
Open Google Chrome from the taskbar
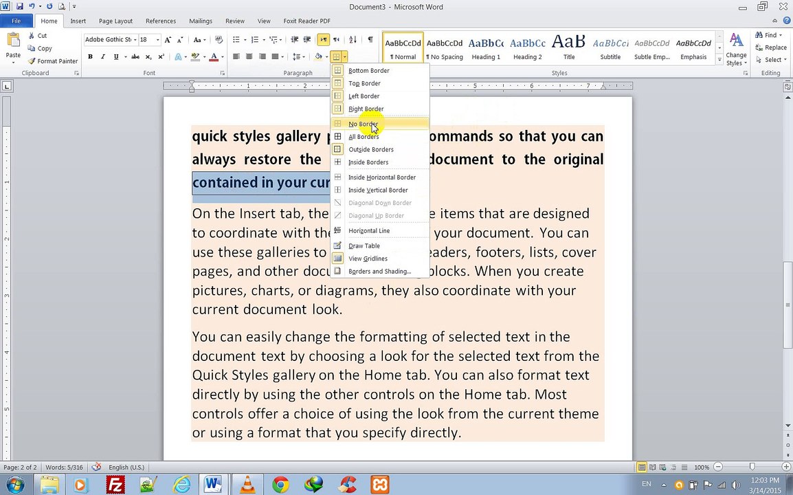pos(280,485)
